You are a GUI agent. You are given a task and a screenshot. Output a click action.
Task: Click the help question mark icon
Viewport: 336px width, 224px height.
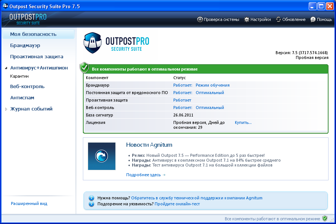click(x=313, y=19)
